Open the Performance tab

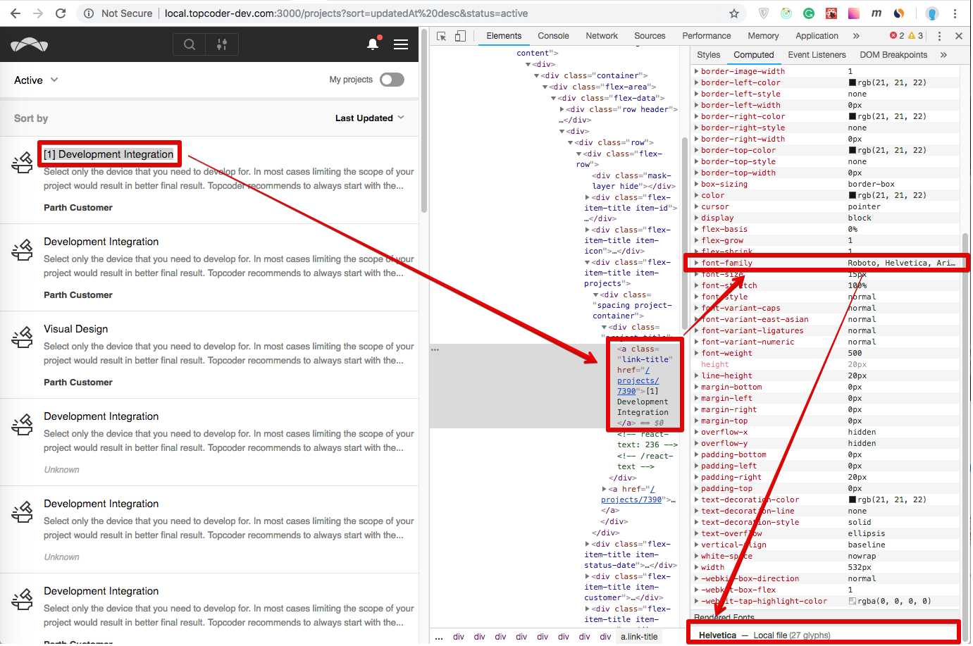tap(707, 36)
